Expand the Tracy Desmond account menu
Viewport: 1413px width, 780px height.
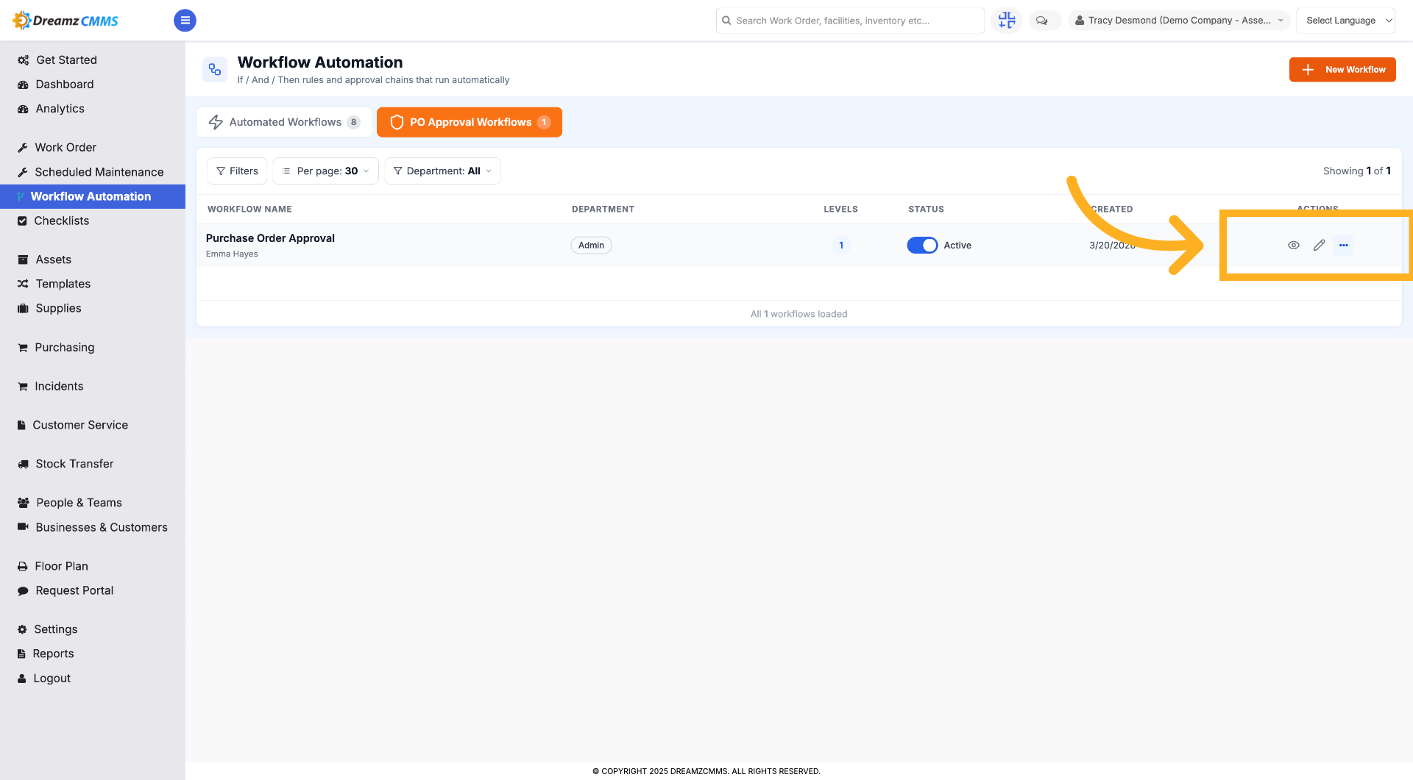[1179, 21]
